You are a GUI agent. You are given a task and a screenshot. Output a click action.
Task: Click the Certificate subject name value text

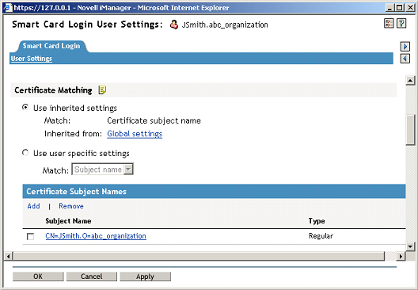(154, 120)
